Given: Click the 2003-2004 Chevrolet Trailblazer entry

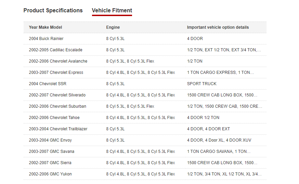Looking at the screenshot, I should [x=58, y=129].
